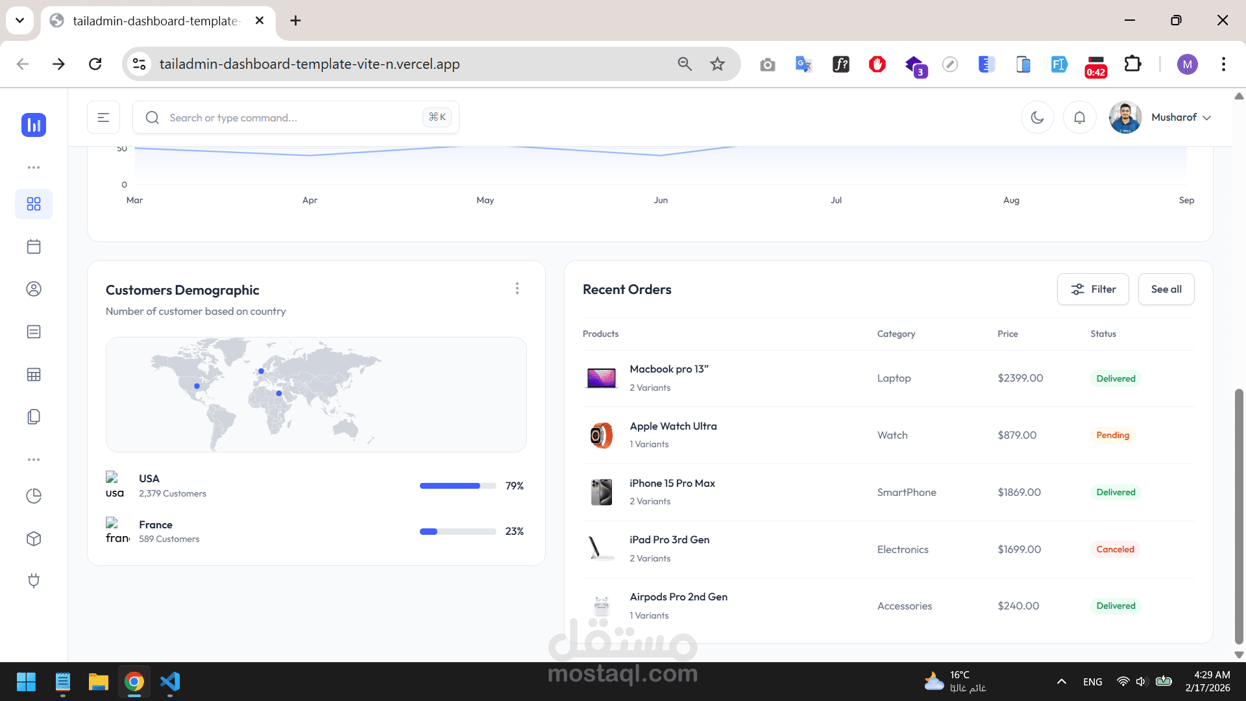1246x701 pixels.
Task: Open the plug authentication sidebar icon
Action: pyautogui.click(x=34, y=580)
